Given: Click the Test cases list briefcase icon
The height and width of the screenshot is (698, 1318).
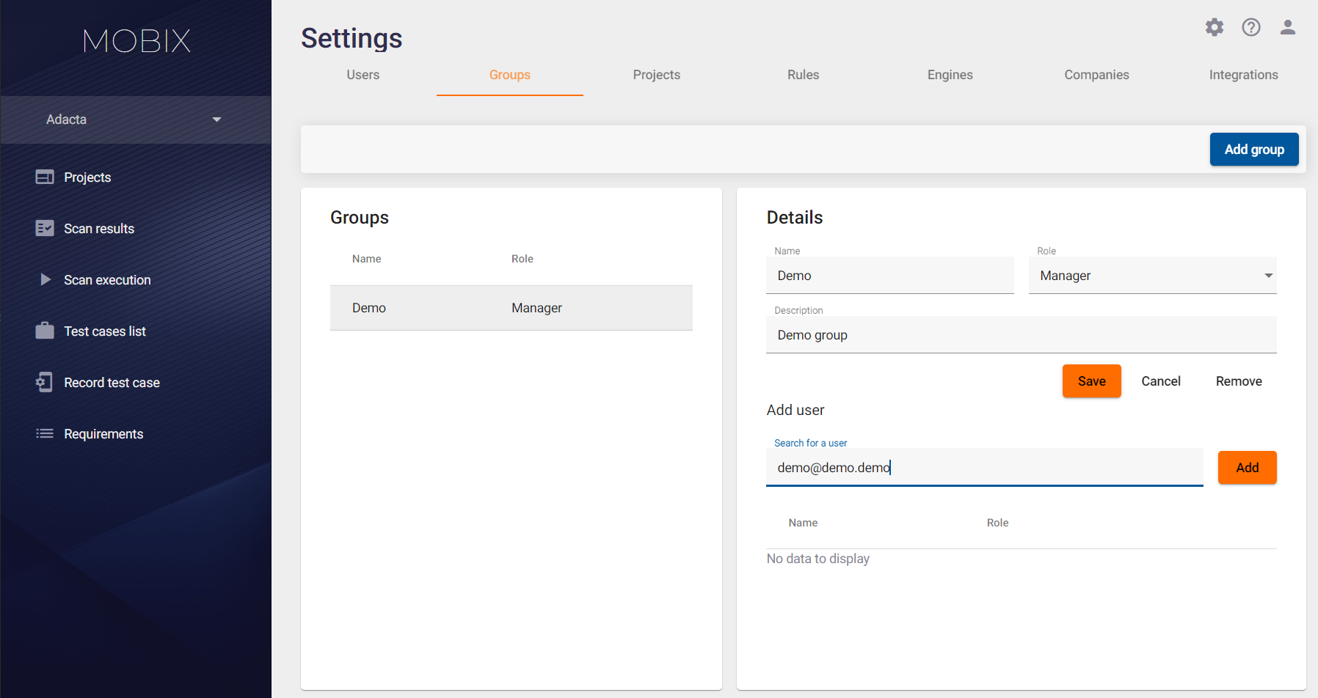Looking at the screenshot, I should point(45,331).
